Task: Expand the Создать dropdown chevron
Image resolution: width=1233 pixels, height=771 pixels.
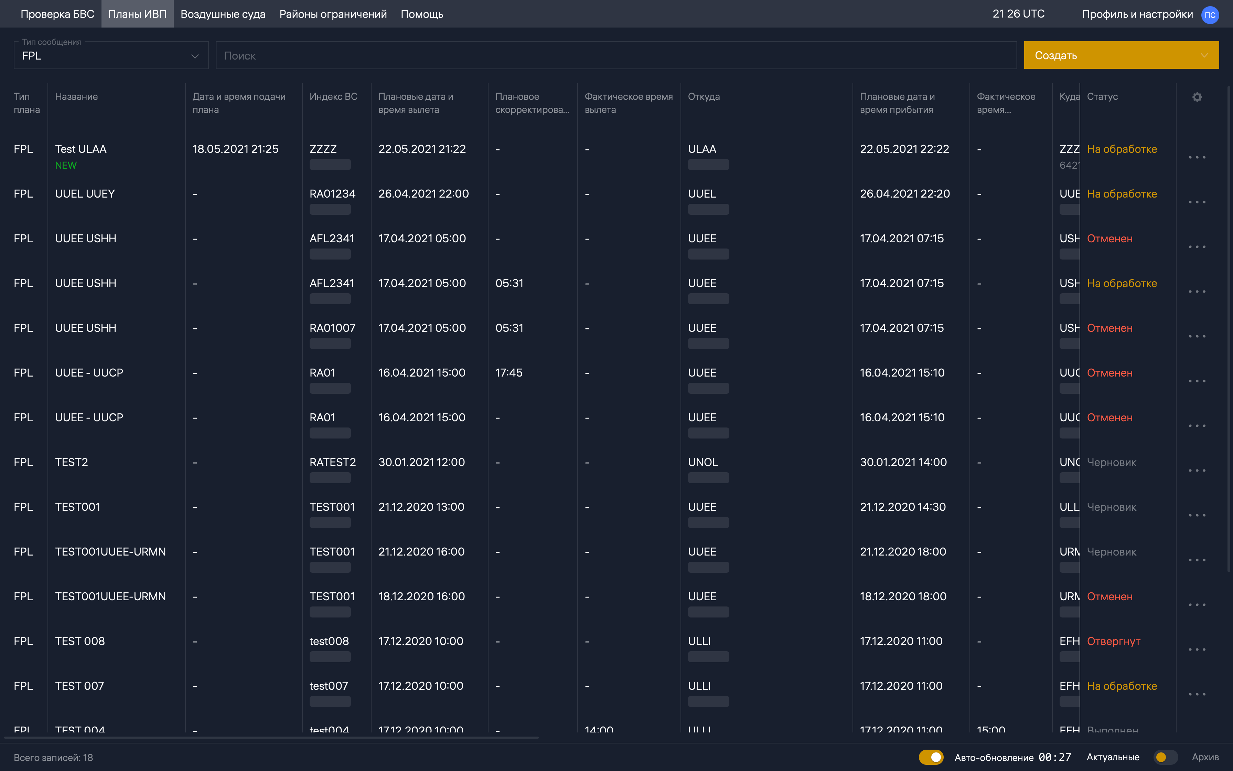Action: pyautogui.click(x=1204, y=55)
